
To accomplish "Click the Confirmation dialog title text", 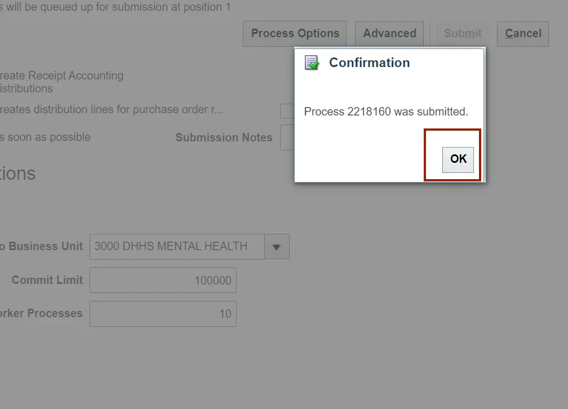I will coord(369,63).
